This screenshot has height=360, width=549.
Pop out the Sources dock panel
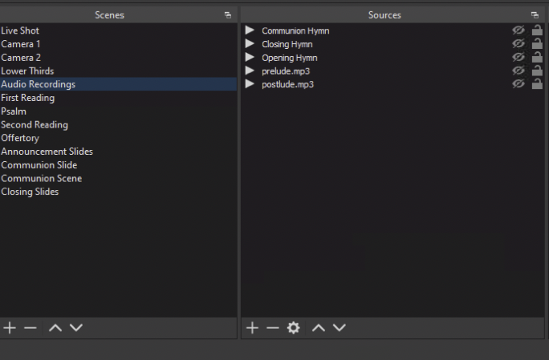coord(535,15)
